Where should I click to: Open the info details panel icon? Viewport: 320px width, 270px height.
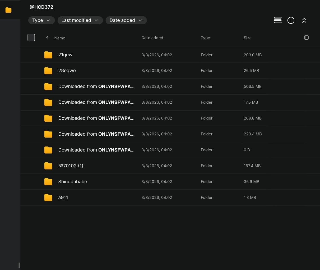coord(291,20)
